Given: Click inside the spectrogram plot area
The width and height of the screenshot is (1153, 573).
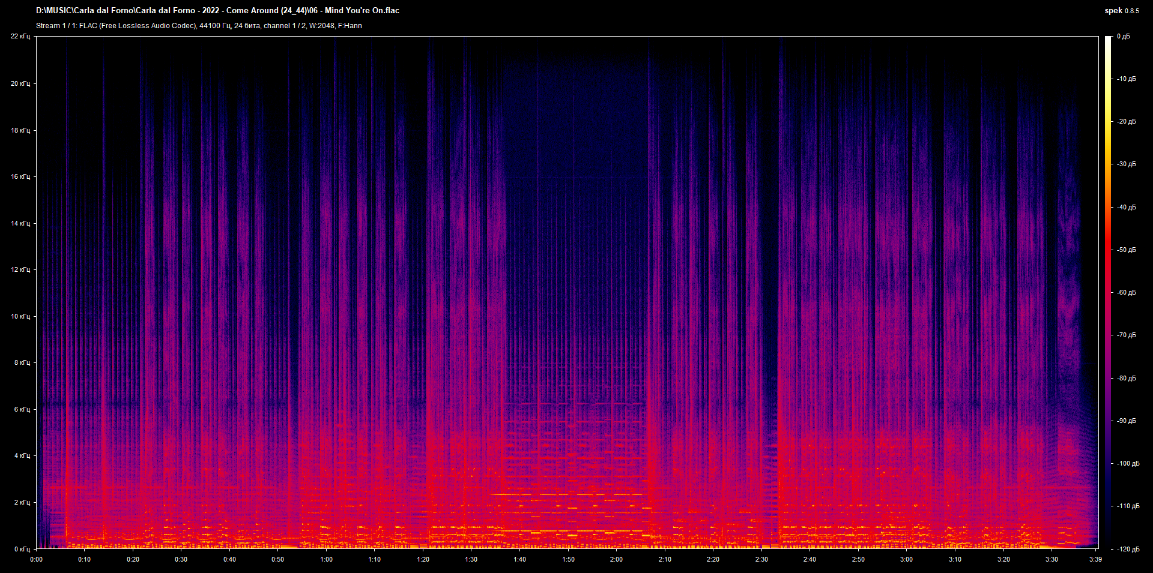Looking at the screenshot, I should [x=567, y=292].
